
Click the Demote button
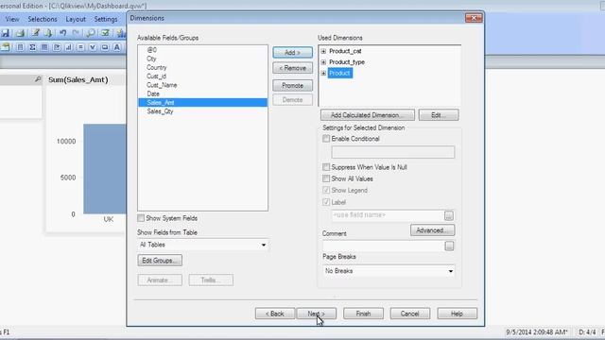[292, 100]
